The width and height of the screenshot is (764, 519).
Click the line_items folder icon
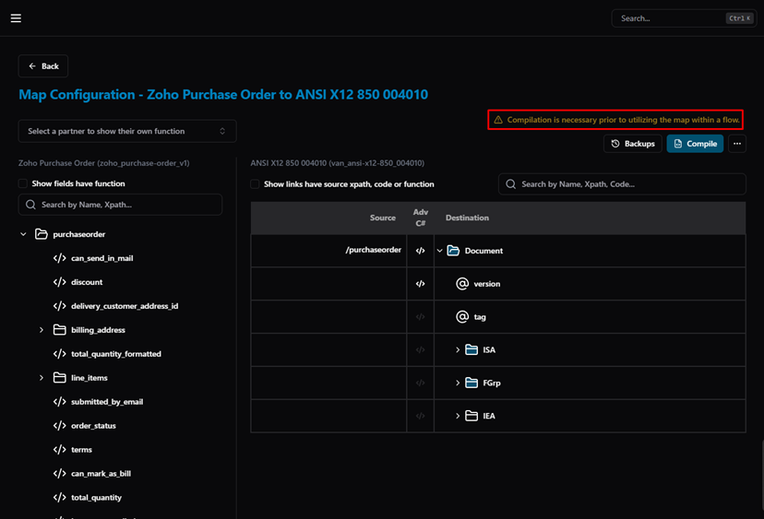pyautogui.click(x=59, y=377)
